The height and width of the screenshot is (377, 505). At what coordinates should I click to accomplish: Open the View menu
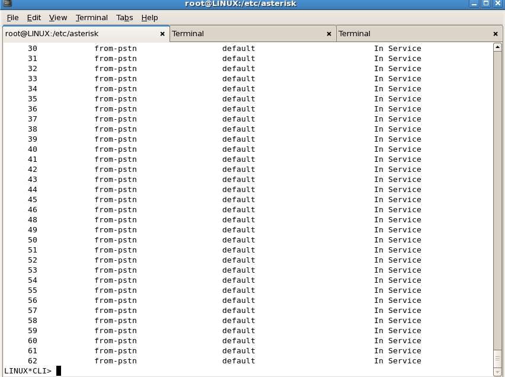click(x=57, y=18)
